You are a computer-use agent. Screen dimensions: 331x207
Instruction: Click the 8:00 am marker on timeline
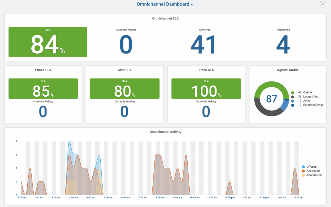coord(159,197)
